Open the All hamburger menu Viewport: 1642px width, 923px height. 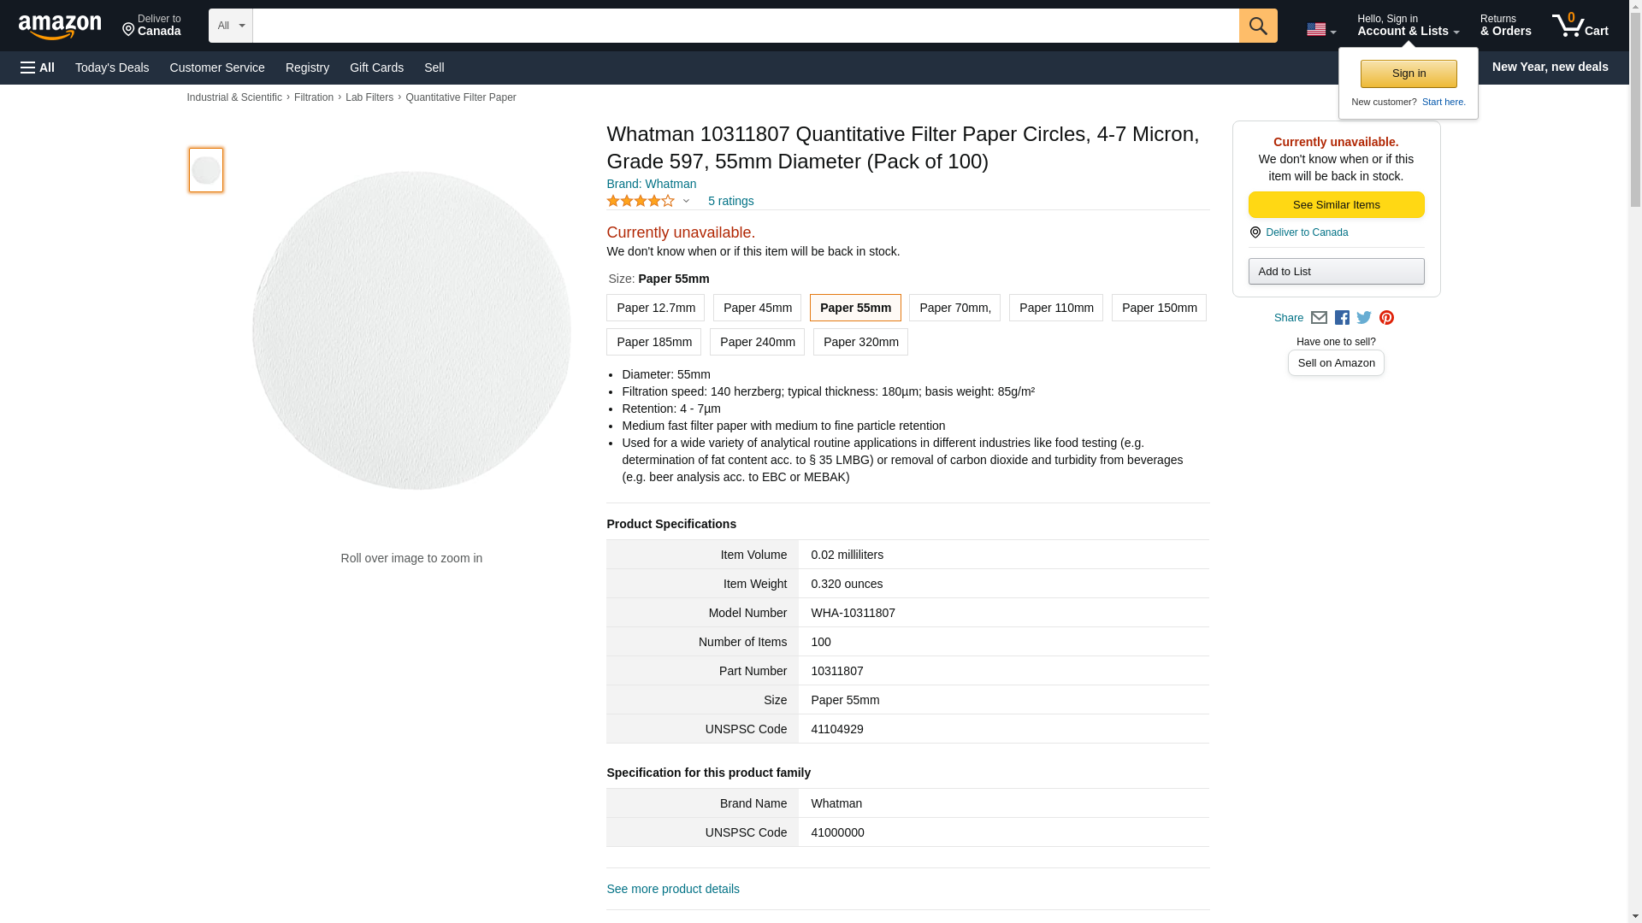[x=38, y=68]
